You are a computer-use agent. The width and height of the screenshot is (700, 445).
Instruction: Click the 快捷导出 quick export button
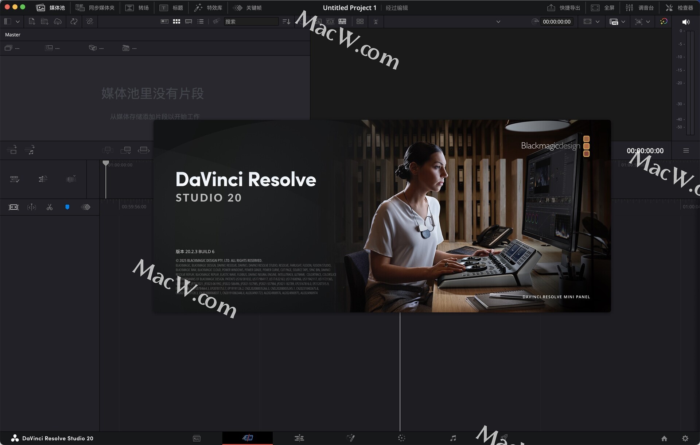tap(564, 8)
